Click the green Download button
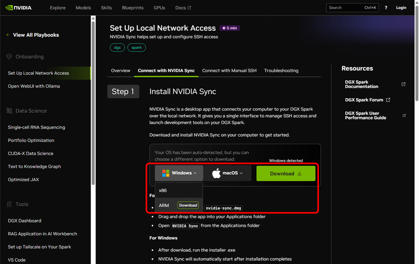 coord(286,174)
